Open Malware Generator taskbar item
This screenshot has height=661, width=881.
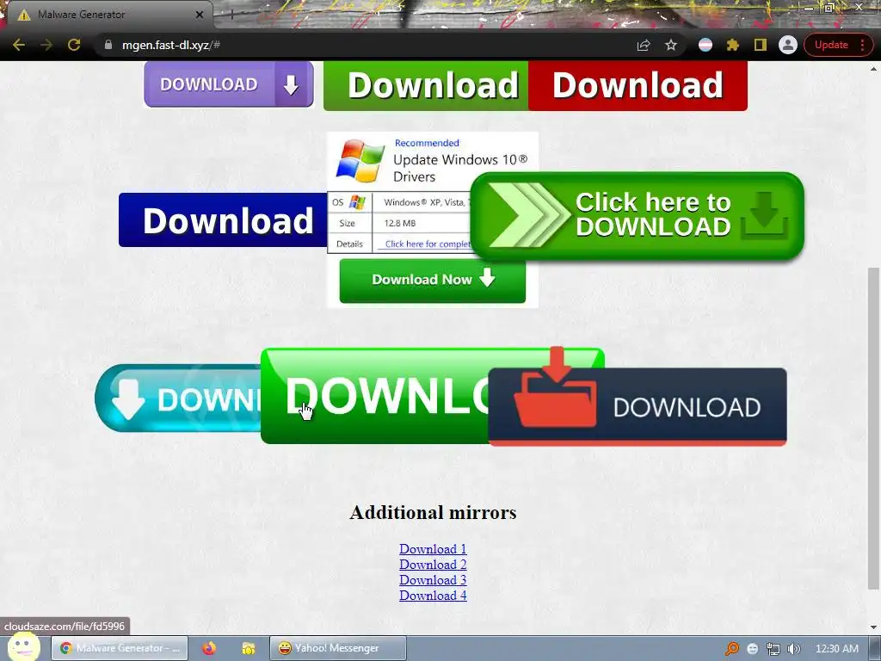pyautogui.click(x=120, y=648)
